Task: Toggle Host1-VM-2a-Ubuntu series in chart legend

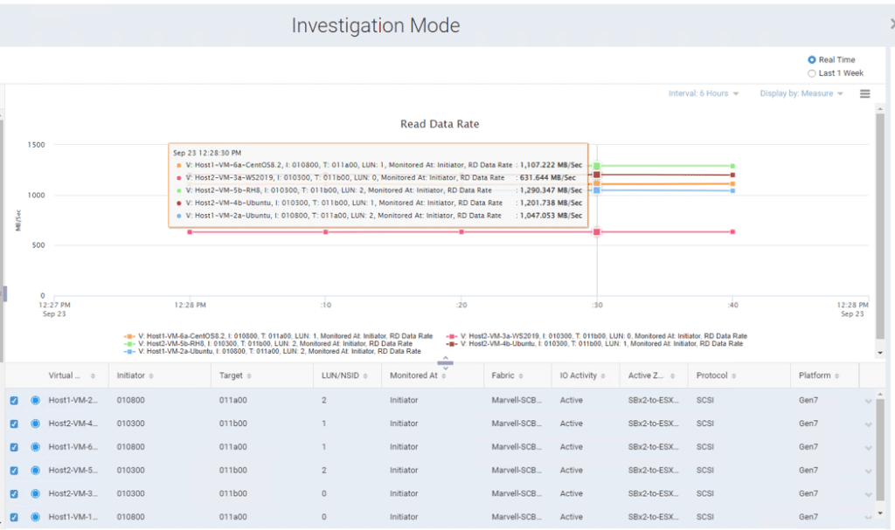Action: tap(273, 351)
